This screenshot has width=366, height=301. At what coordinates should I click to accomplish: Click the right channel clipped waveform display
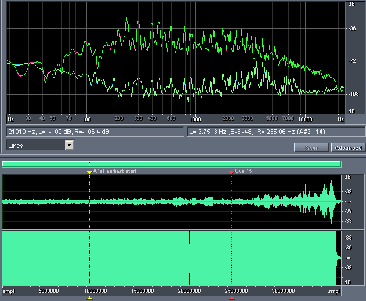pyautogui.click(x=172, y=258)
